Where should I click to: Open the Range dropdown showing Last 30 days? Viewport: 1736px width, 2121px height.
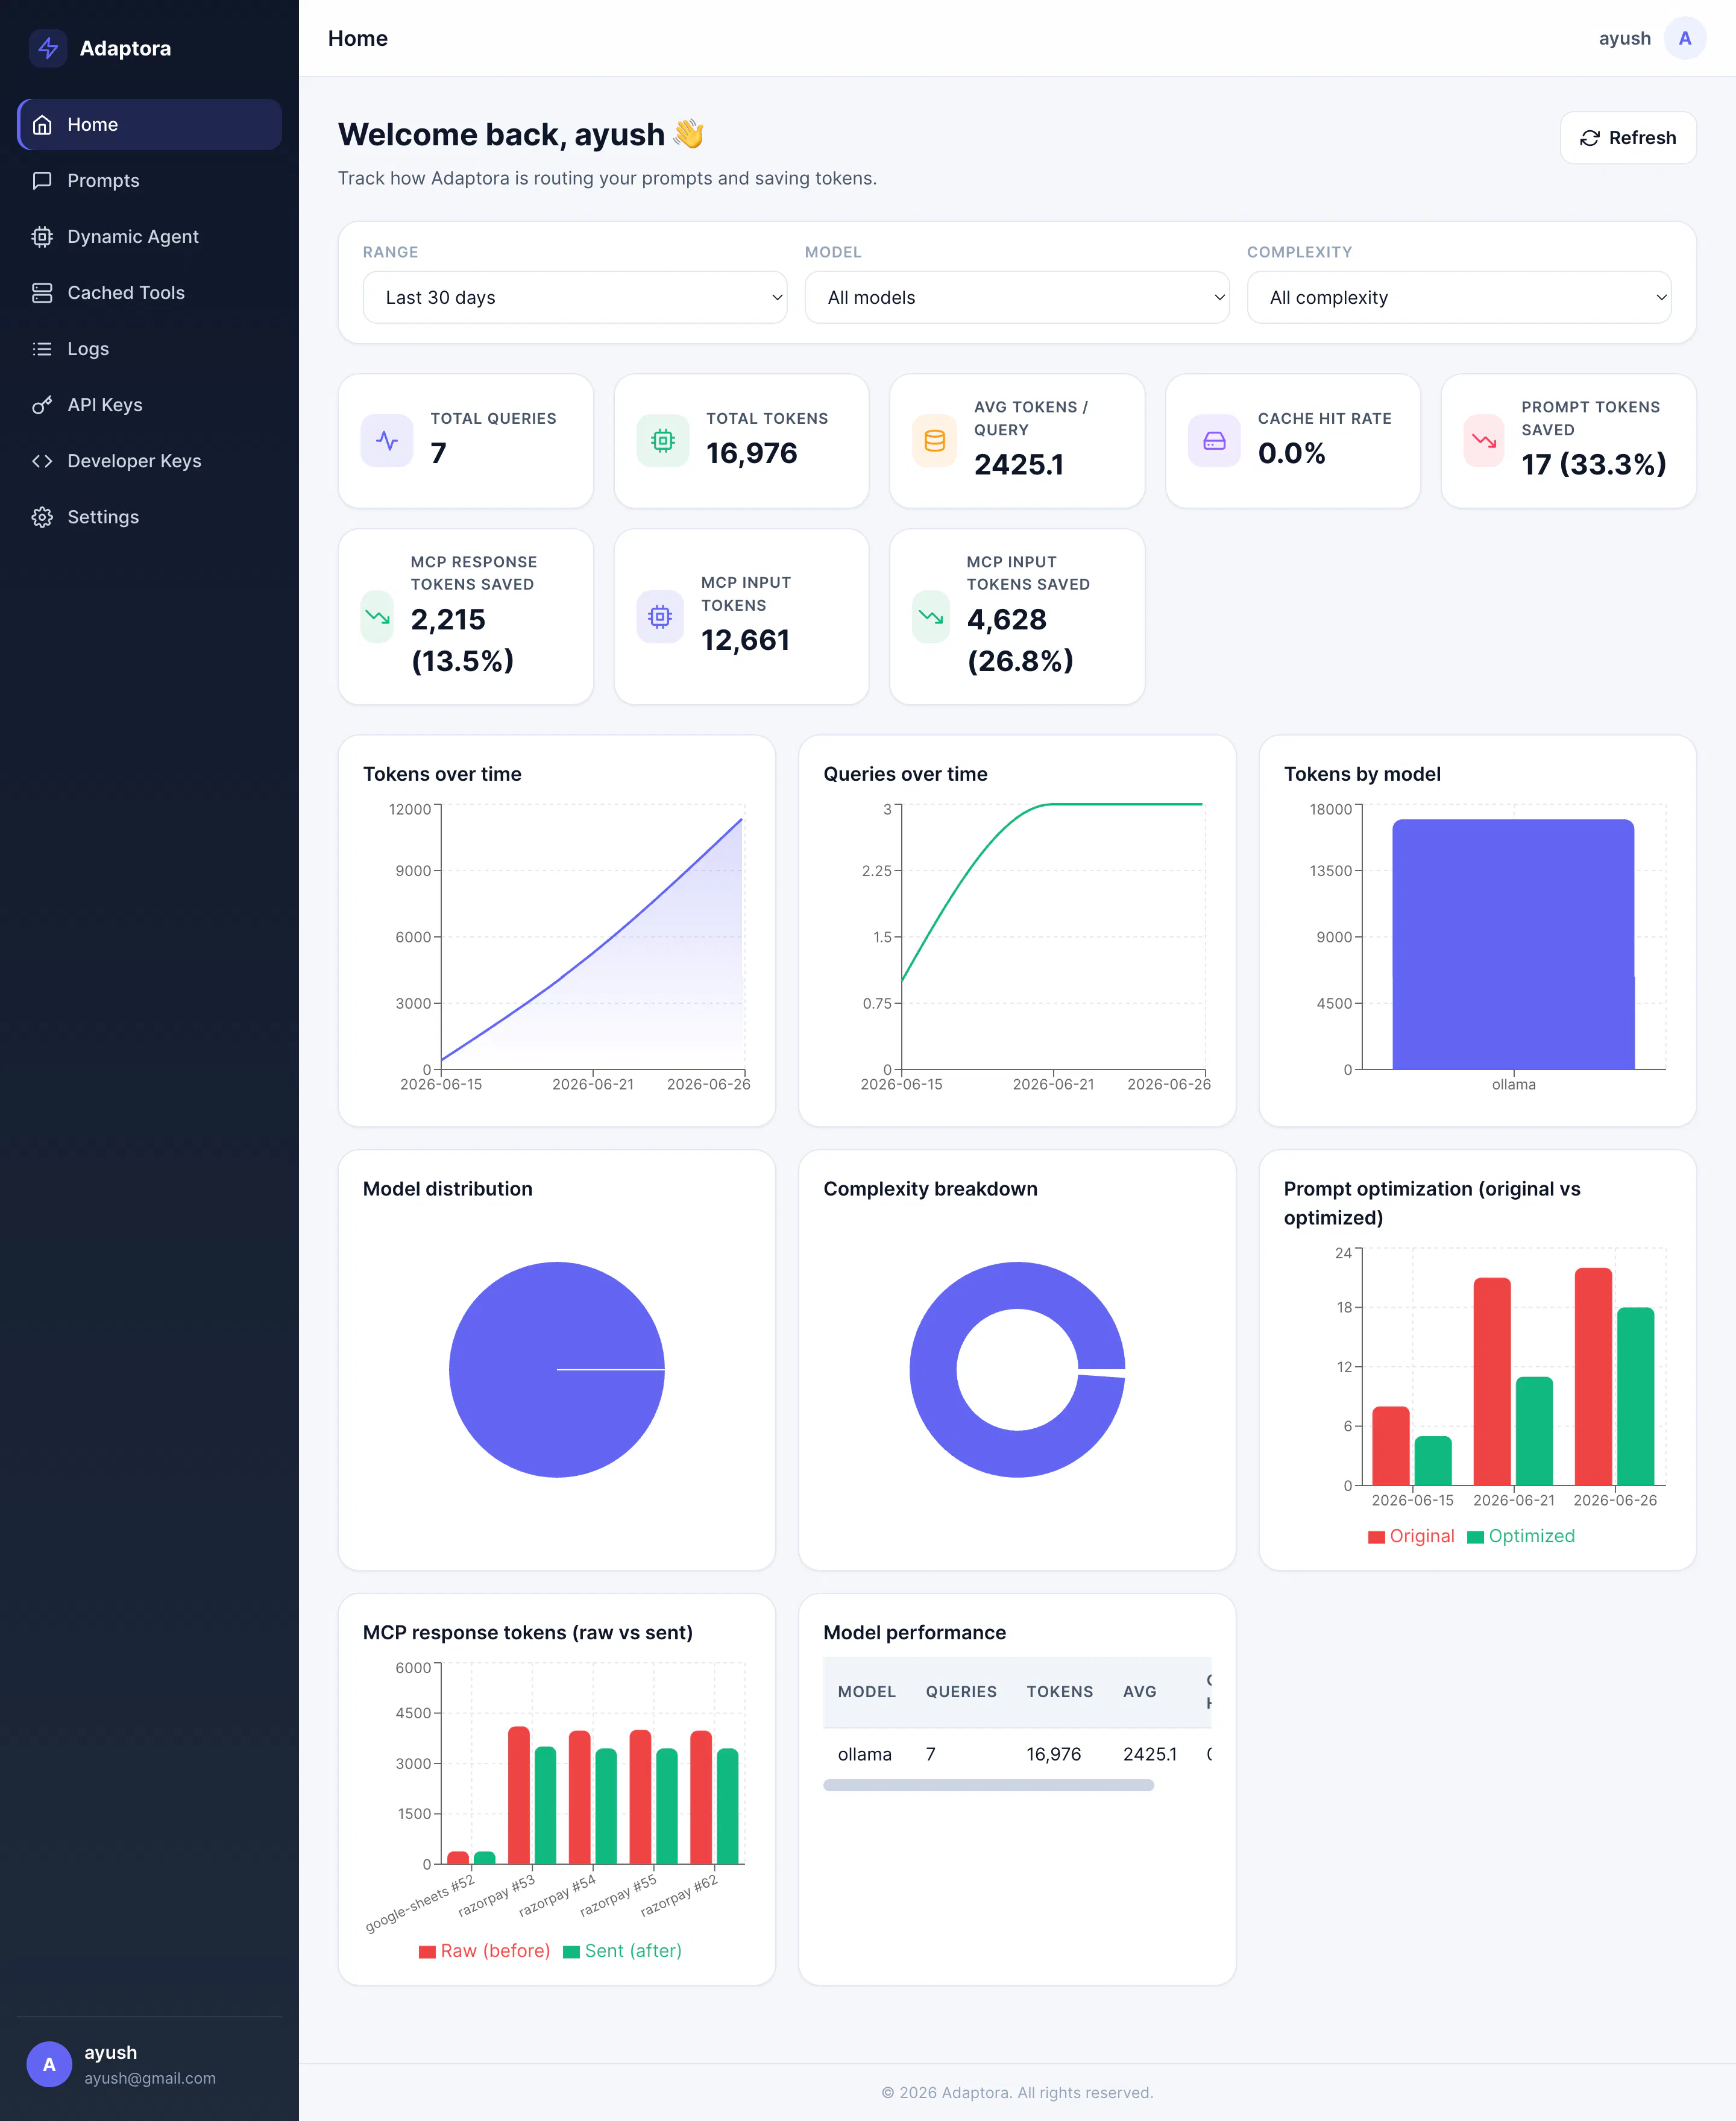tap(575, 297)
